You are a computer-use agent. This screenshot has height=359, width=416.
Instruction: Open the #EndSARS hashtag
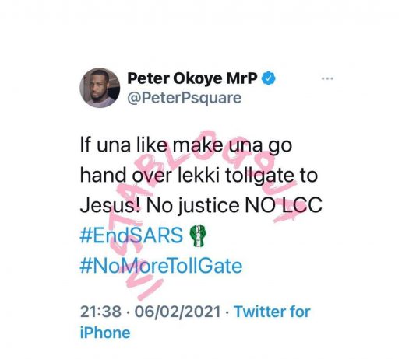(132, 235)
